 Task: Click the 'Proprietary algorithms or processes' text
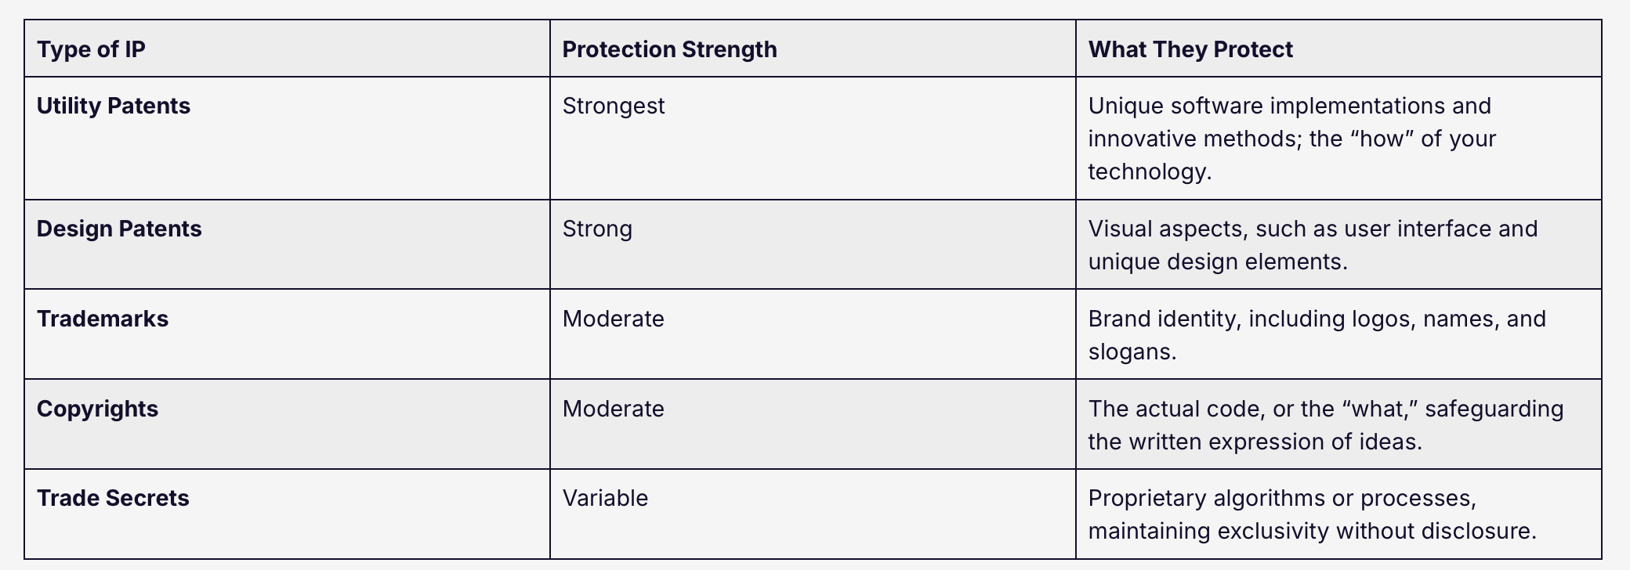click(1282, 498)
